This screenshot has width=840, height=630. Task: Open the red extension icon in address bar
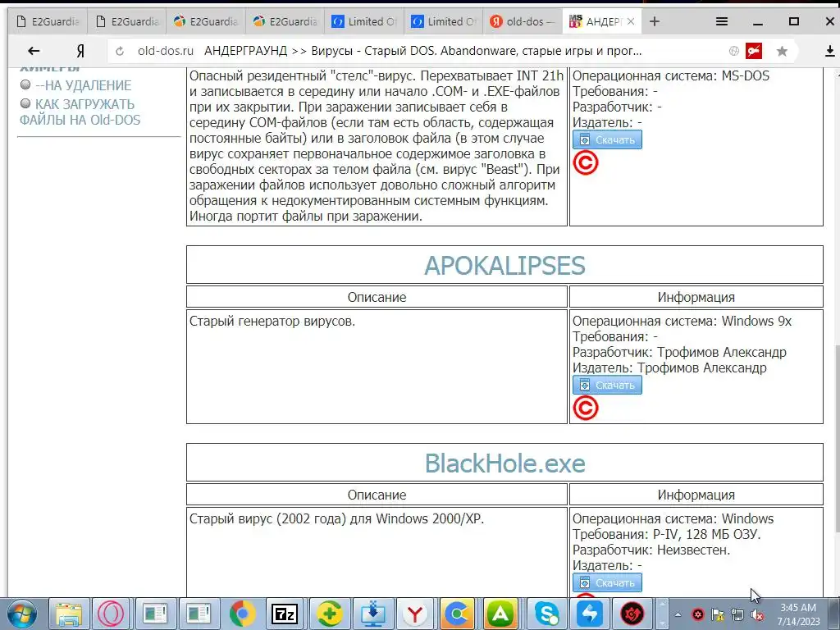pyautogui.click(x=754, y=51)
